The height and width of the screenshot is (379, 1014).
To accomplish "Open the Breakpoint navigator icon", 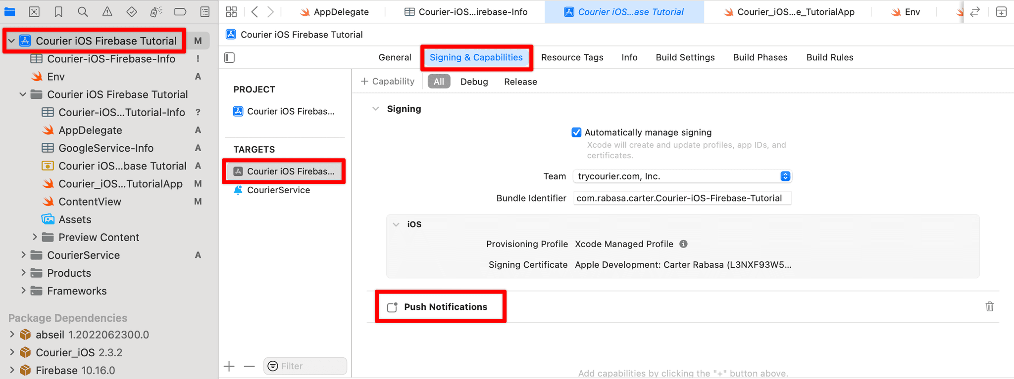I will pyautogui.click(x=180, y=11).
